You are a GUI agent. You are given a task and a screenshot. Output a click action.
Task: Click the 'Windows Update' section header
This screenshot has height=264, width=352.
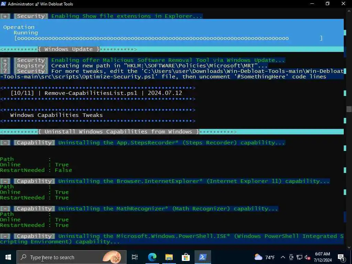(x=69, y=49)
